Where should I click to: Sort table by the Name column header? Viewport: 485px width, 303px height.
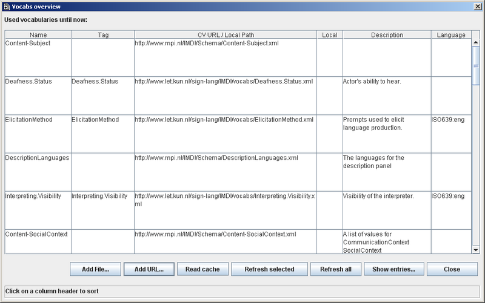38,35
